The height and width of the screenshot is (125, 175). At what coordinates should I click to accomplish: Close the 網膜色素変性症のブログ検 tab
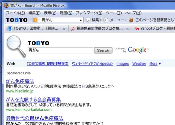[127, 29]
